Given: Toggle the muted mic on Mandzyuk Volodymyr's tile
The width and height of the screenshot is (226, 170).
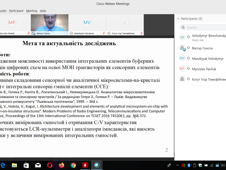Looking at the screenshot, I should coord(104,33).
